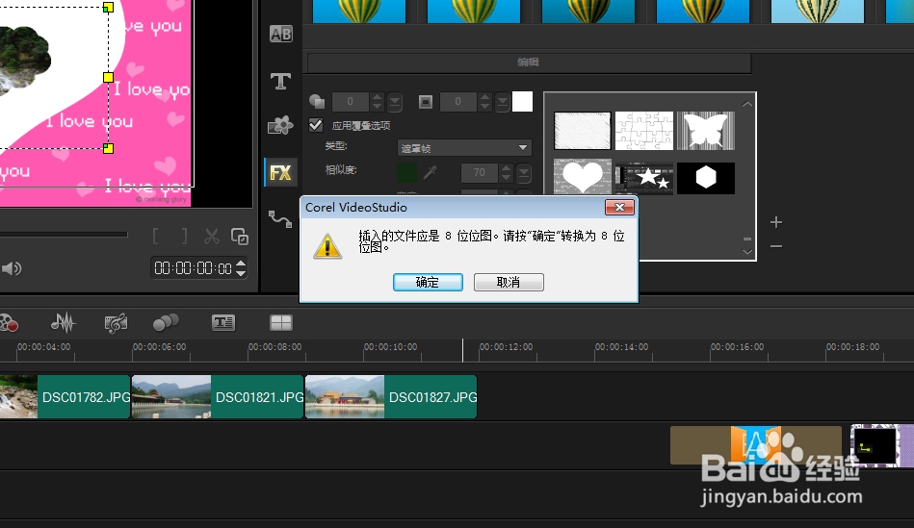Click the warning icon in the dialog
The image size is (914, 528).
coord(327,246)
